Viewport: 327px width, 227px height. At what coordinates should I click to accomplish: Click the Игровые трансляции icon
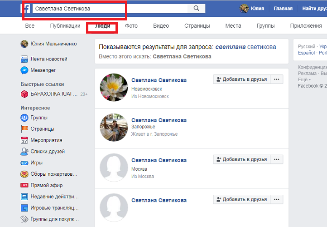24,208
